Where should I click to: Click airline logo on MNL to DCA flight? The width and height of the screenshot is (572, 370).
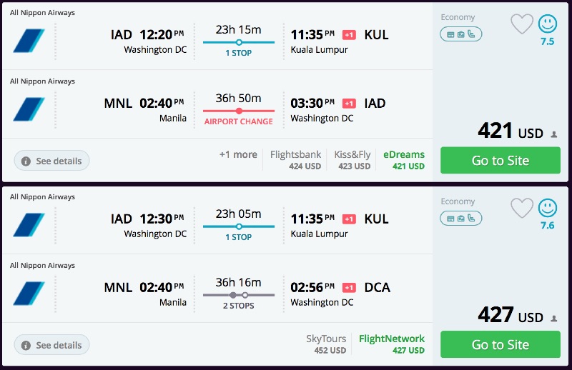[x=29, y=294]
